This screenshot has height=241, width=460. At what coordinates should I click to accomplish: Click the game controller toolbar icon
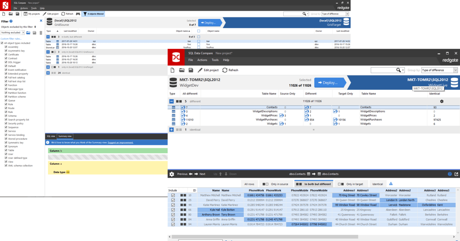[78, 14]
